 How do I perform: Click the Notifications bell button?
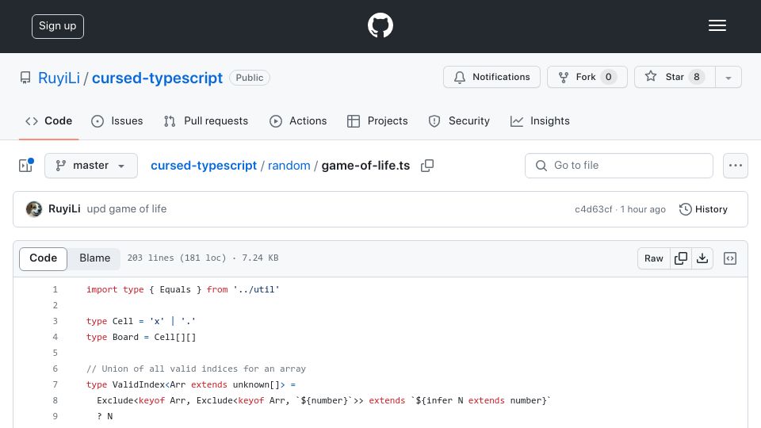(491, 77)
